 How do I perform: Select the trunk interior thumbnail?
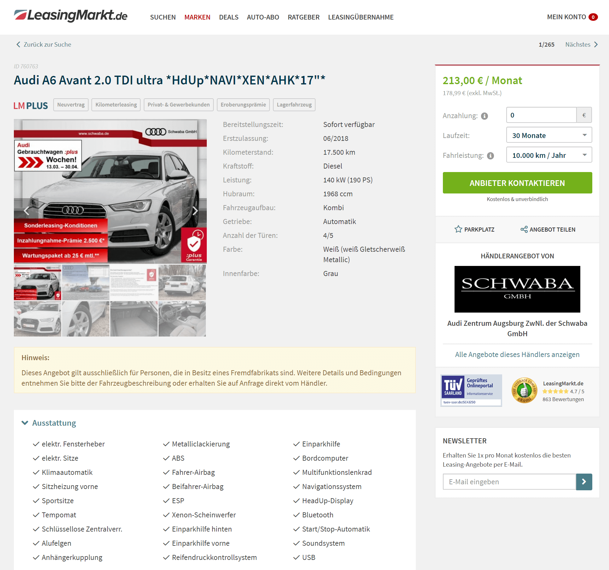coord(134,319)
